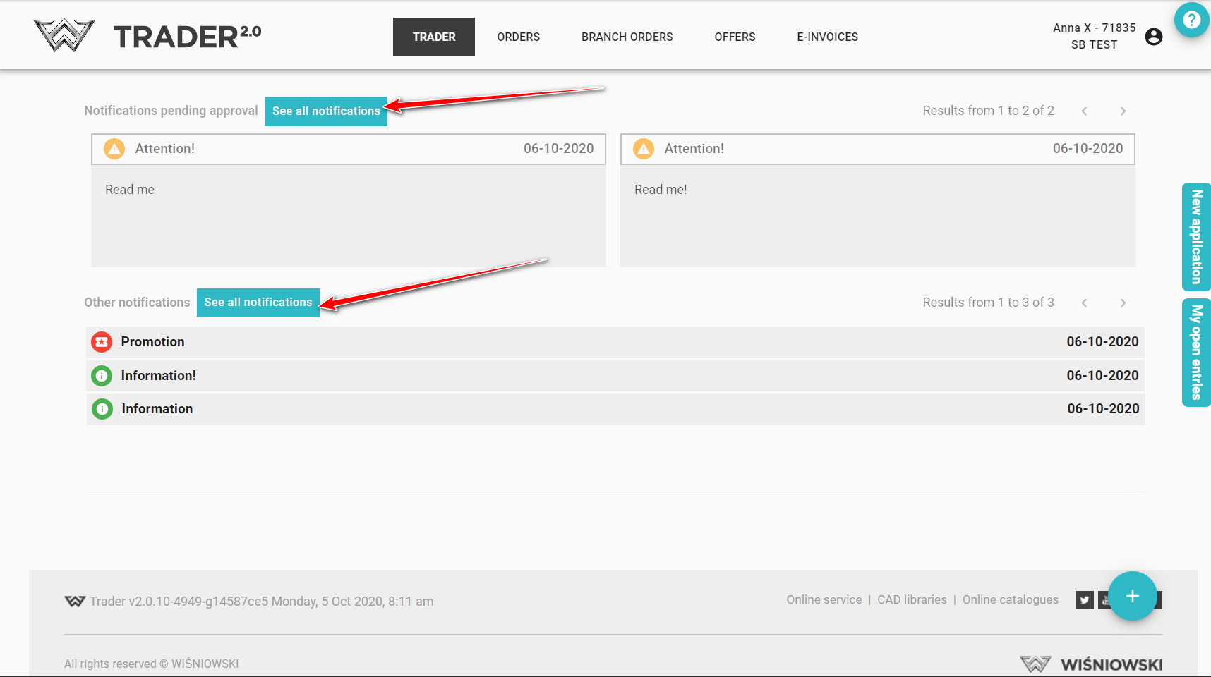
Task: Click the Trader 2.0 logo
Action: pos(147,36)
